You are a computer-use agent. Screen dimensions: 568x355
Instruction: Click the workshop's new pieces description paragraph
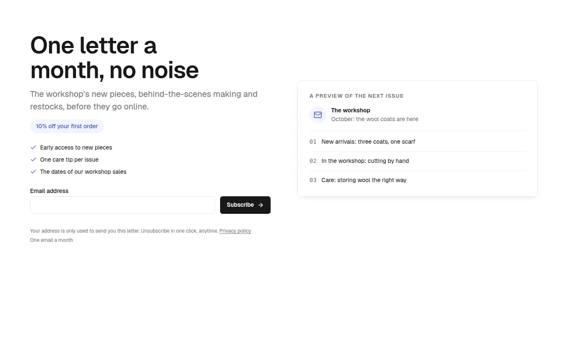point(144,100)
